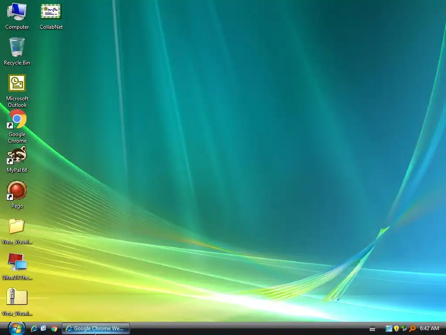Click the 6:42 AM clock
The width and height of the screenshot is (446, 335).
tap(429, 328)
